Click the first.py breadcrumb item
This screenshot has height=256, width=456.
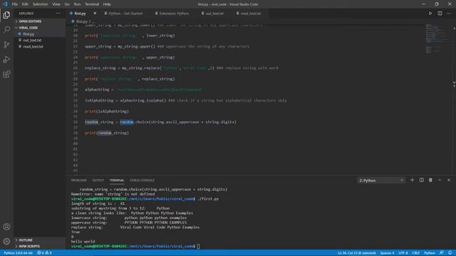pos(81,21)
